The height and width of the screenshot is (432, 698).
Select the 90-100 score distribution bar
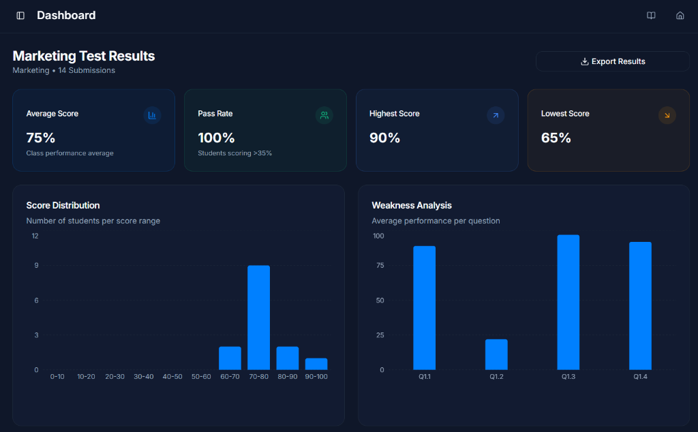pyautogui.click(x=316, y=364)
